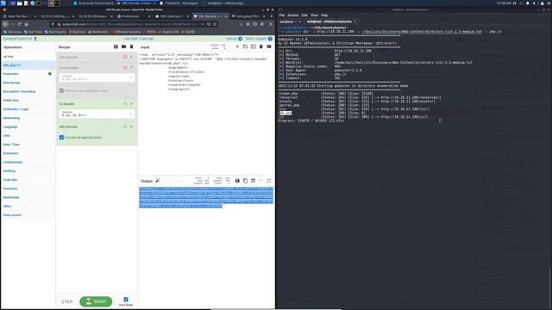This screenshot has height=310, width=552.
Task: Toggle Encode all special chars checkbox
Action: pos(61,138)
